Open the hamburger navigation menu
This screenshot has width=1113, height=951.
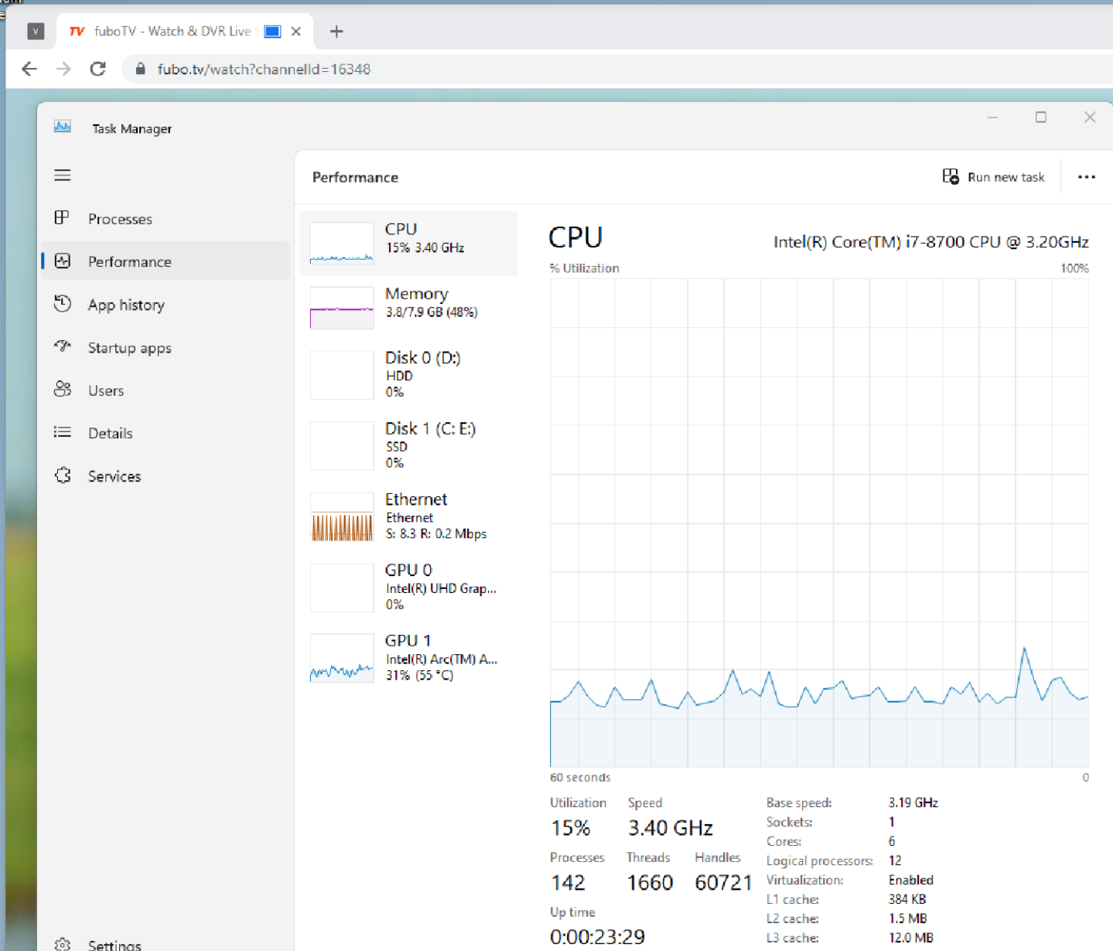[63, 176]
